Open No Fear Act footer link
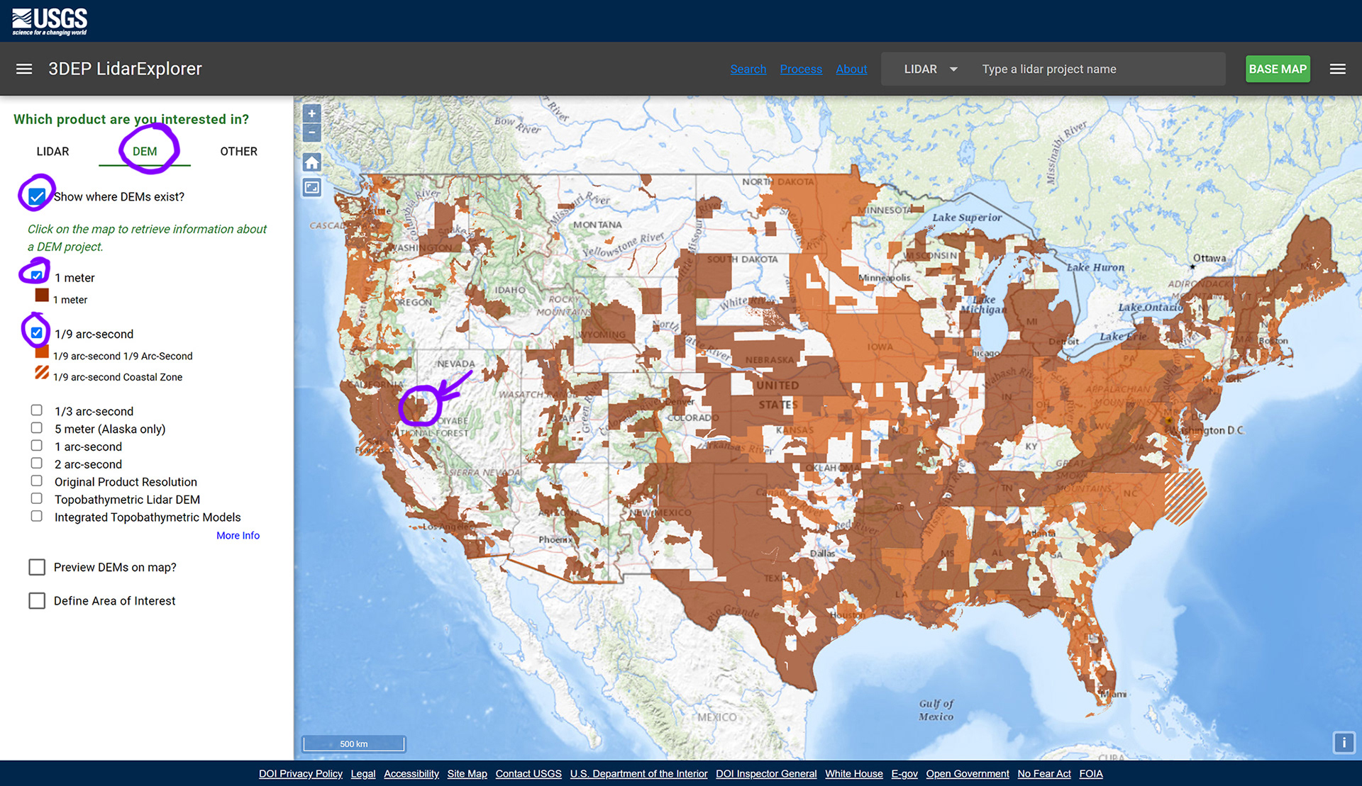The height and width of the screenshot is (786, 1362). coord(1044,774)
